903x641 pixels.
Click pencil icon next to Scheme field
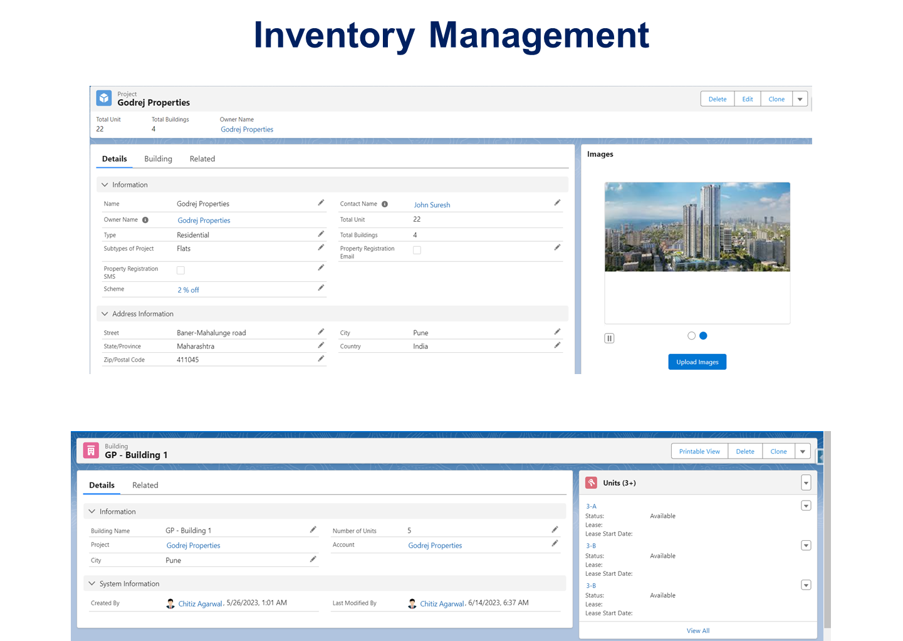[321, 288]
